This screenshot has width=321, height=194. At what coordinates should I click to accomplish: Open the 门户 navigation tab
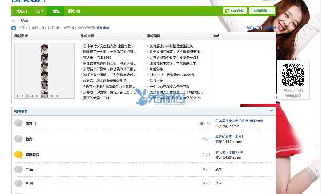point(39,11)
